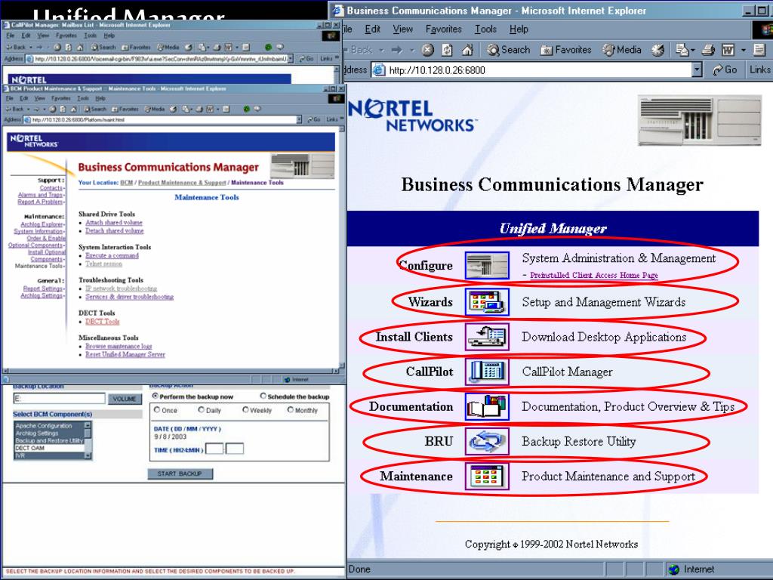773x580 pixels.
Task: Click the green Messenger icon in the CallPilot window
Action: click(x=268, y=48)
